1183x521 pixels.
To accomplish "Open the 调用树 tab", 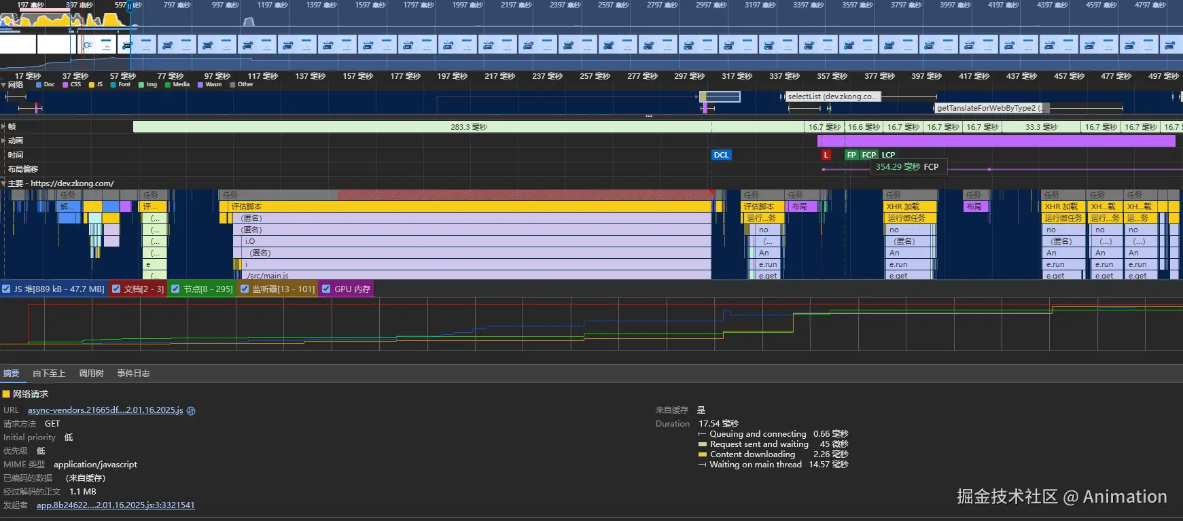I will [x=91, y=374].
